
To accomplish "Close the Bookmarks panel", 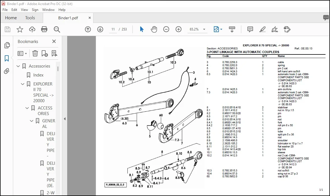I will [54, 41].
